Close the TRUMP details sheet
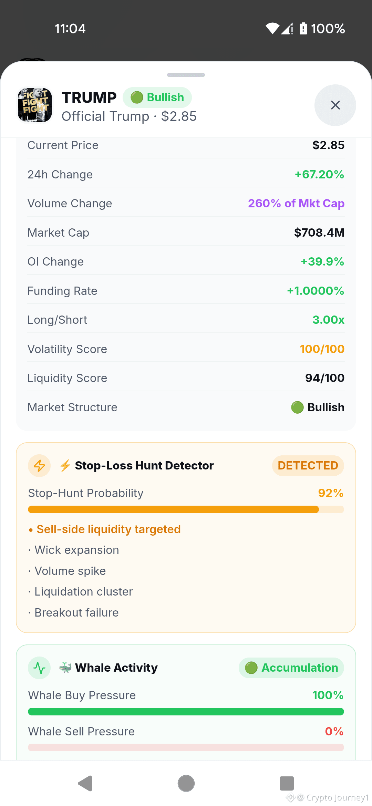The width and height of the screenshot is (372, 806). click(335, 105)
